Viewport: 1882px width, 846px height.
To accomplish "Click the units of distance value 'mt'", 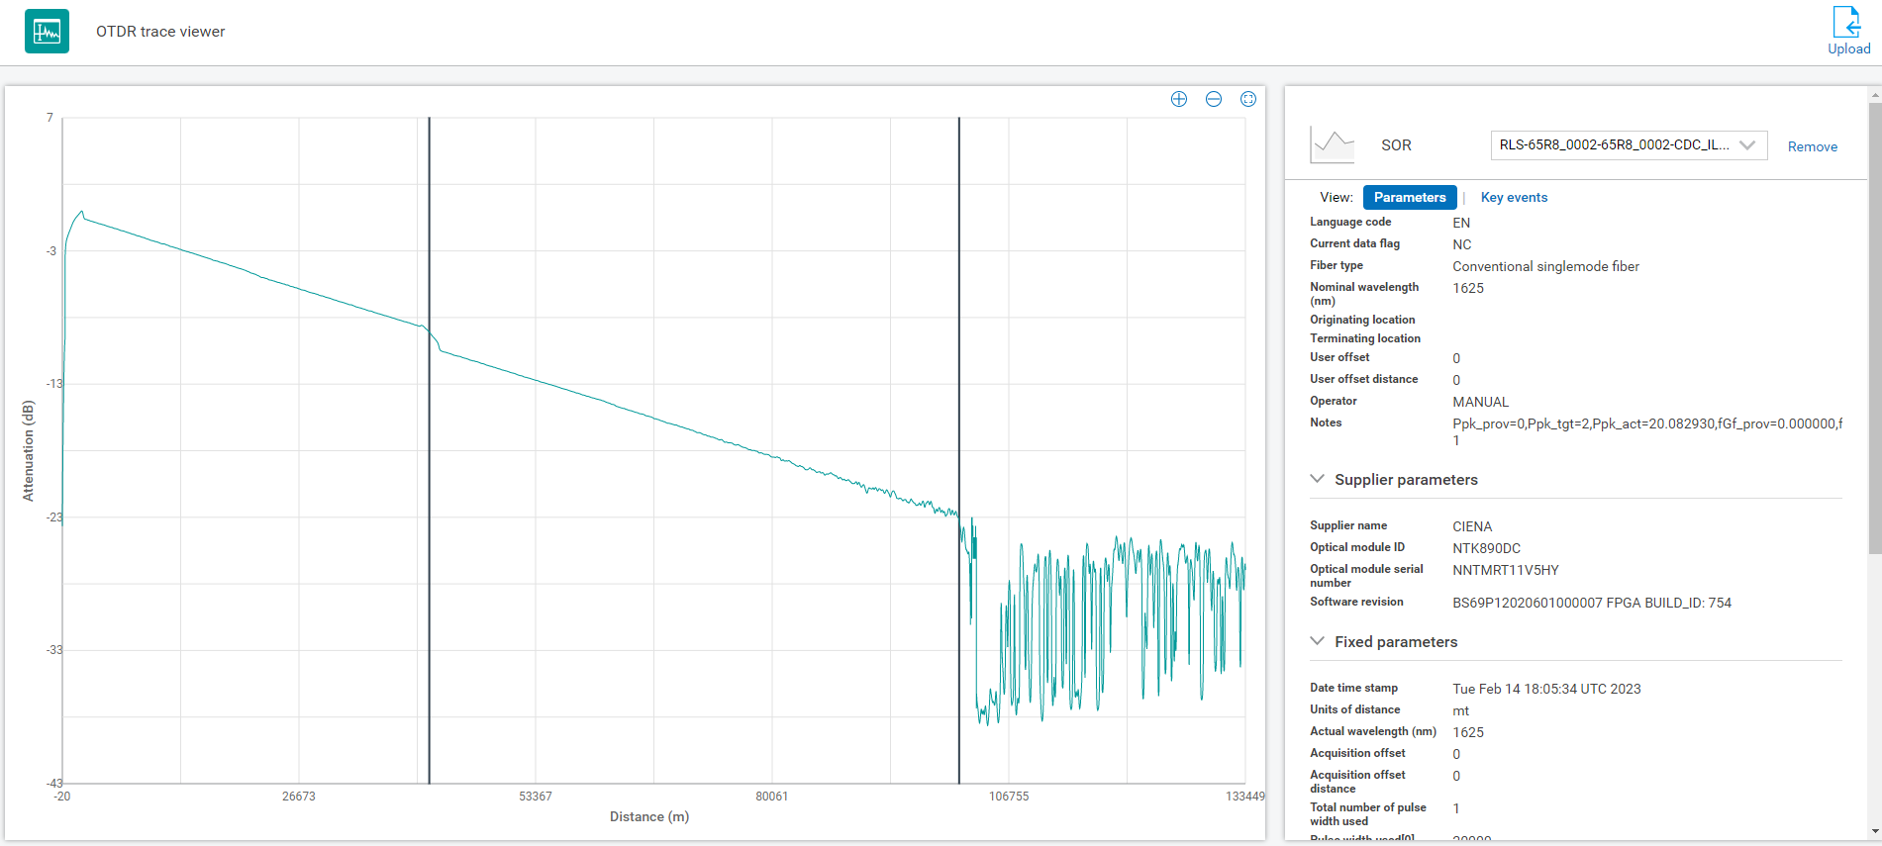I will [1460, 710].
